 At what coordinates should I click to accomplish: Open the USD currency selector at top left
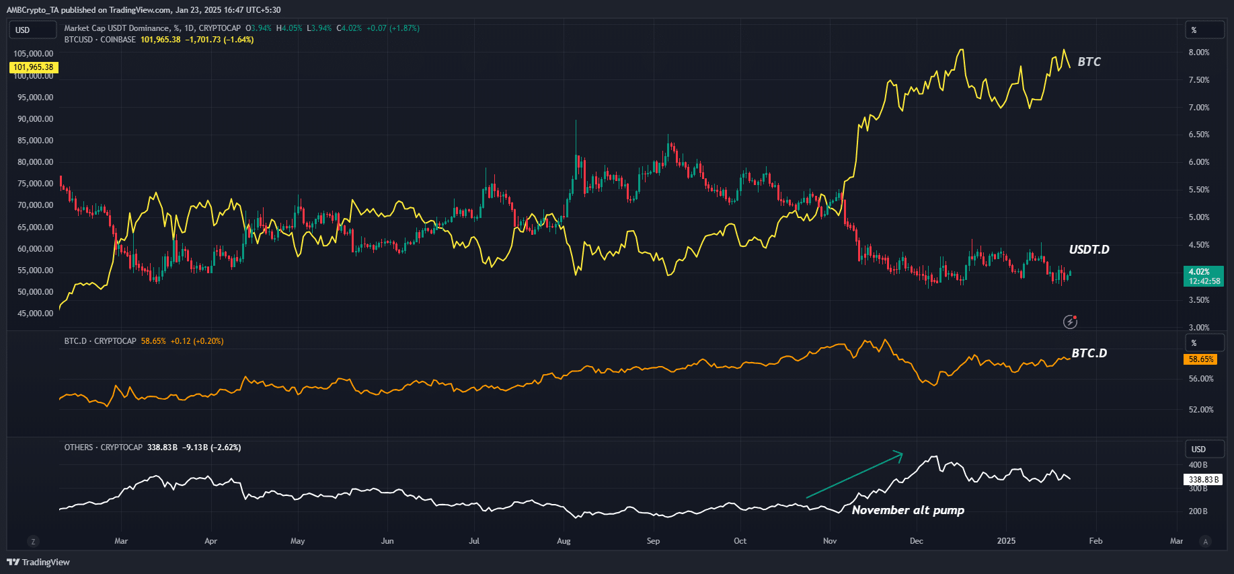click(x=32, y=30)
